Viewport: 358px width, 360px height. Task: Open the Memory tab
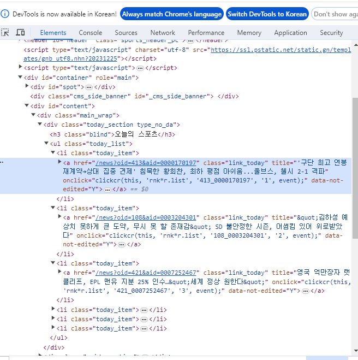(249, 33)
